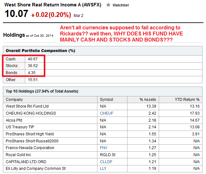This screenshot has width=206, height=174.
Task: Click the 10.07 fund price
Action: pos(16,14)
